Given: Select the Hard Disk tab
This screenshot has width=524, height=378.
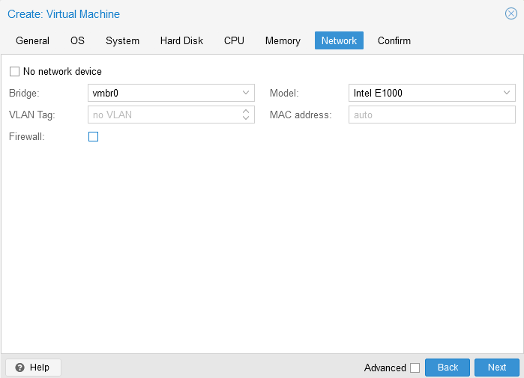Looking at the screenshot, I should [181, 40].
